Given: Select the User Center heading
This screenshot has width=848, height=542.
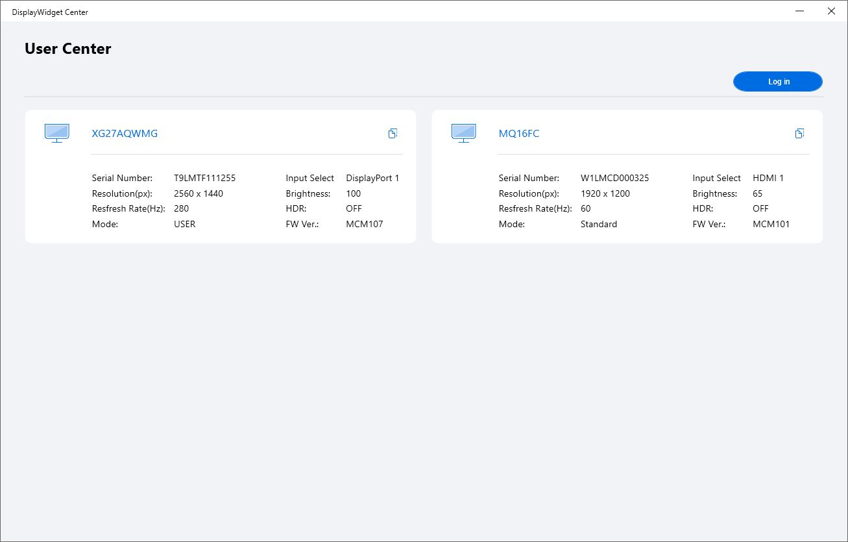Looking at the screenshot, I should [68, 49].
